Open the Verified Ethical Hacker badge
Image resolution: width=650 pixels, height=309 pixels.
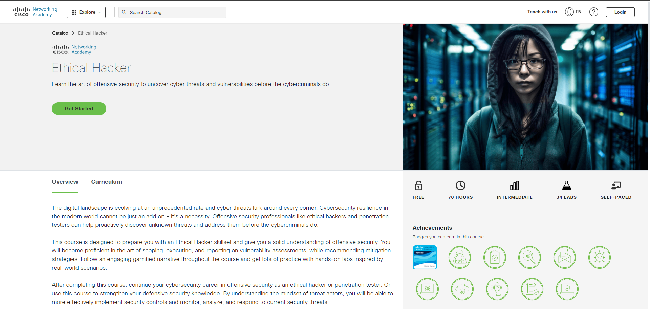tap(425, 257)
